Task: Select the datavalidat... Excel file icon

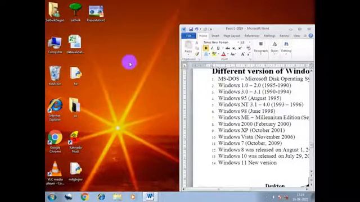Action: 75,44
